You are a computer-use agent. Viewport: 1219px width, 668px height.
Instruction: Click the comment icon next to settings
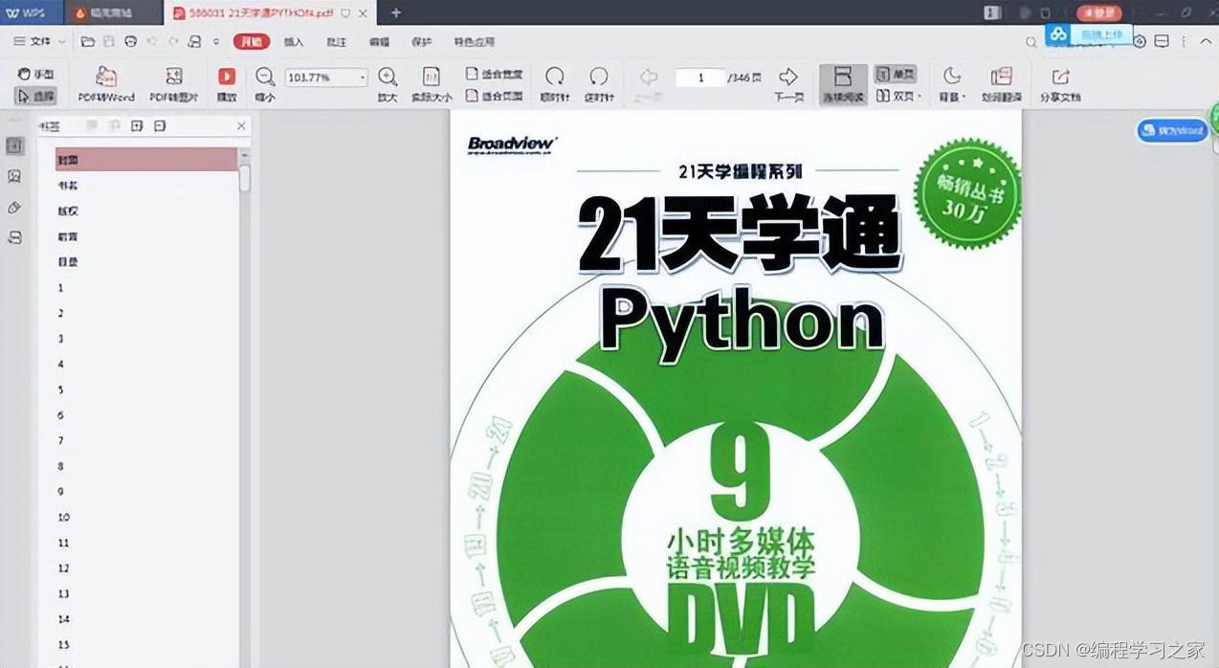pos(1162,41)
